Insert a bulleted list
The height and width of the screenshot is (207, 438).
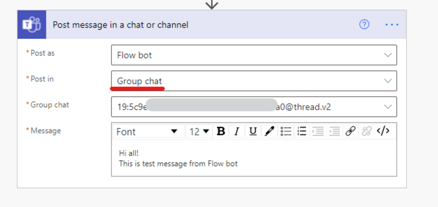286,132
